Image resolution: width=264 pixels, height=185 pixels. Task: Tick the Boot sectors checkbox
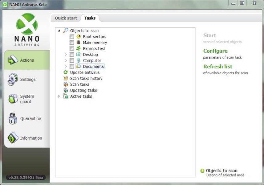(72, 37)
